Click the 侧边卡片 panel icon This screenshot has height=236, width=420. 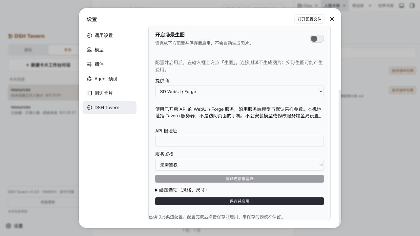click(89, 93)
